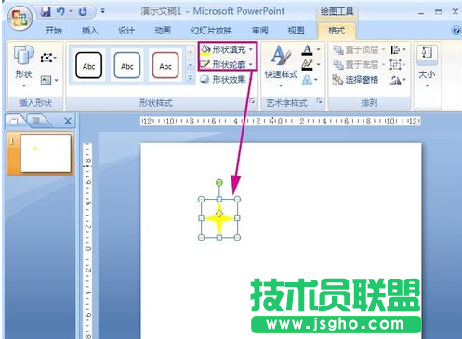The width and height of the screenshot is (462, 339).
Task: Apply the red outline Abc shape style
Action: 165,65
